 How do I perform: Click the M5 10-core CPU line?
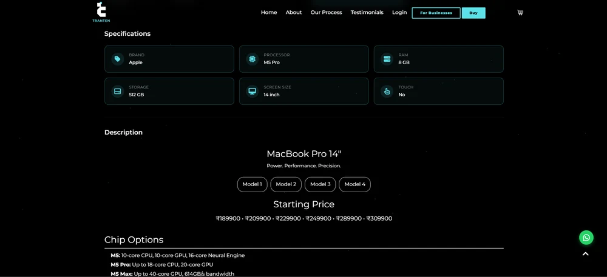(x=178, y=255)
